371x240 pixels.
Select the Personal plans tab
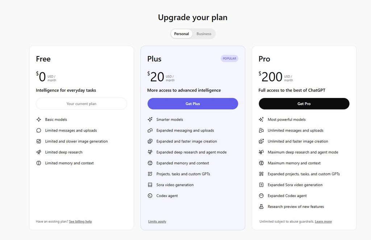click(182, 34)
